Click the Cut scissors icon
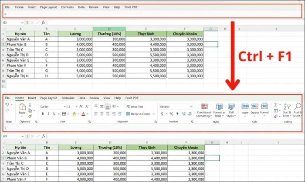 [x=30, y=105]
